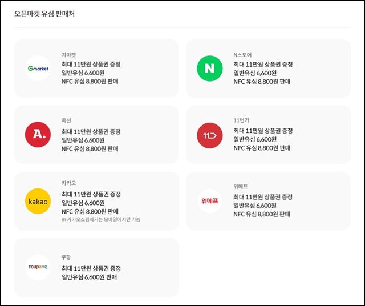This screenshot has height=306, width=365.
Task: Click 위메프 card's 최대 11만원 상품권 증정 text
Action: coord(263,197)
